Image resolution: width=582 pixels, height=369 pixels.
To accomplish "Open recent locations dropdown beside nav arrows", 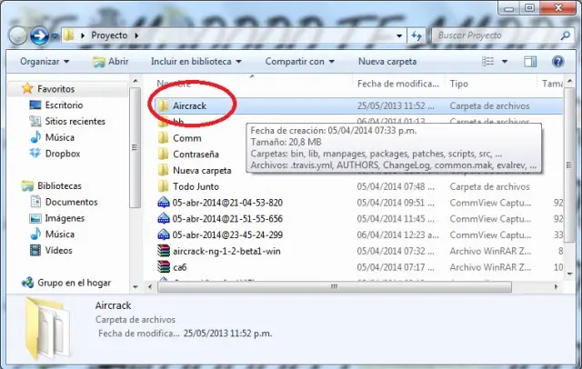I will coord(55,36).
